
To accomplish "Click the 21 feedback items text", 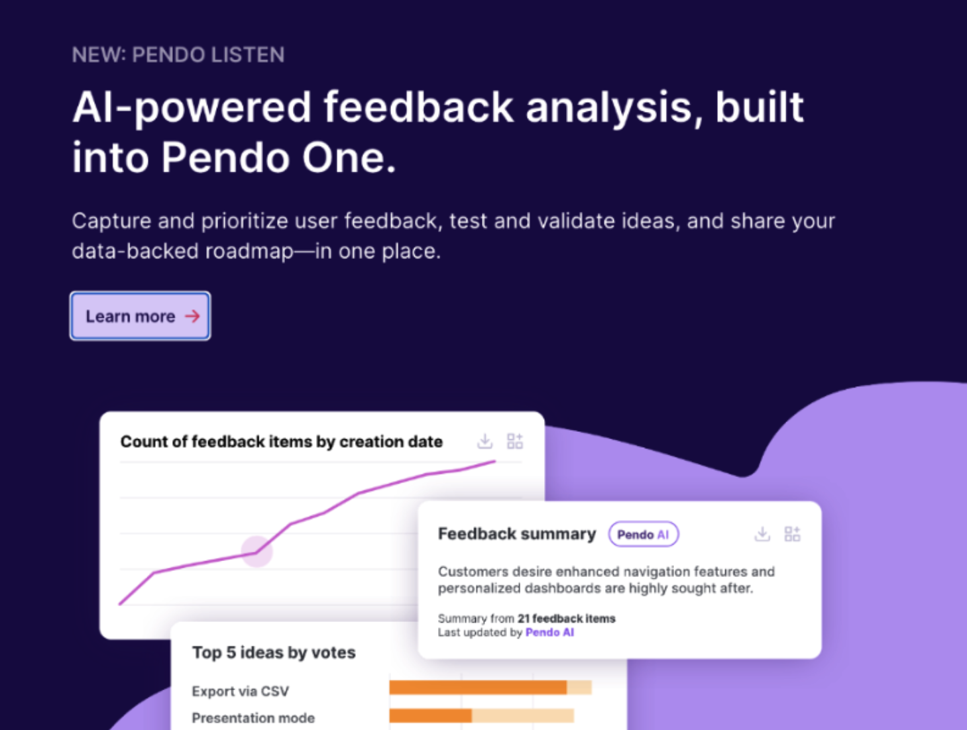I will click(x=567, y=619).
